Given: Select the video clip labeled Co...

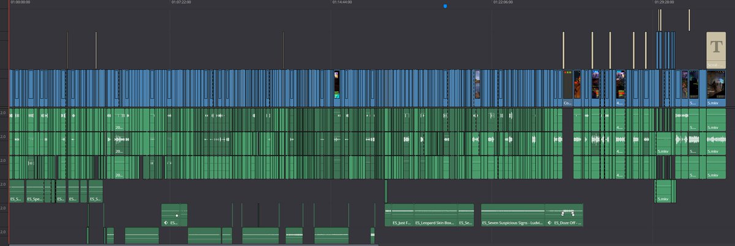Looking at the screenshot, I should [567, 89].
